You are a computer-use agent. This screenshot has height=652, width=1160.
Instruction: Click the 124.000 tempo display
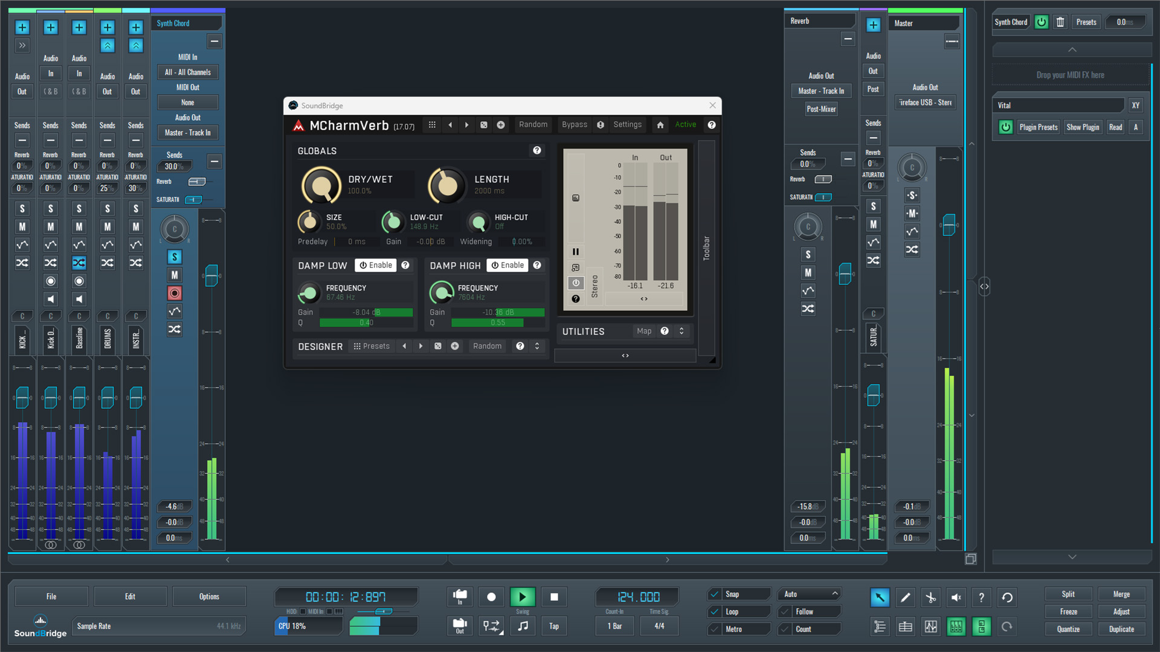(x=639, y=597)
